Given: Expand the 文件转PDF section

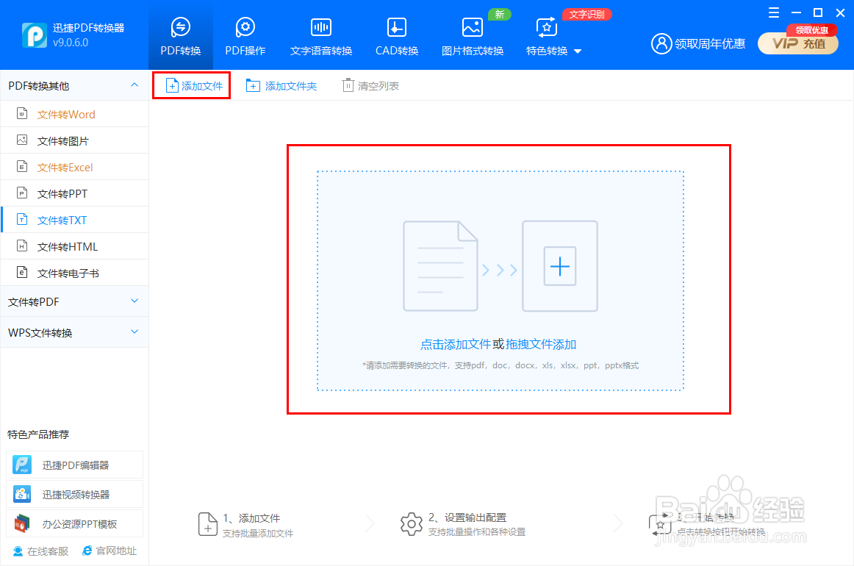Looking at the screenshot, I should pyautogui.click(x=74, y=301).
